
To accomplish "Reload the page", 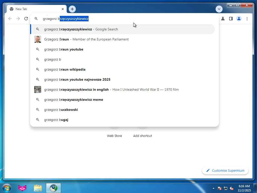I will 26,19.
